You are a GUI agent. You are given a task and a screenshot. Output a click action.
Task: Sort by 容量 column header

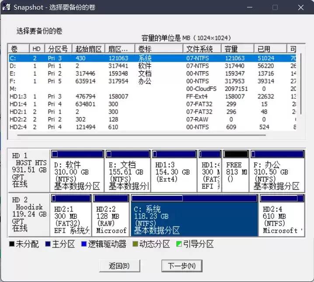238,49
